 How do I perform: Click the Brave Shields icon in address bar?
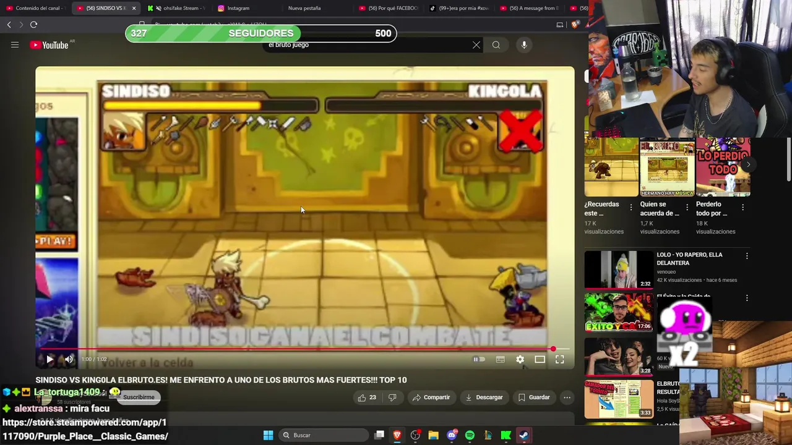[x=575, y=25]
